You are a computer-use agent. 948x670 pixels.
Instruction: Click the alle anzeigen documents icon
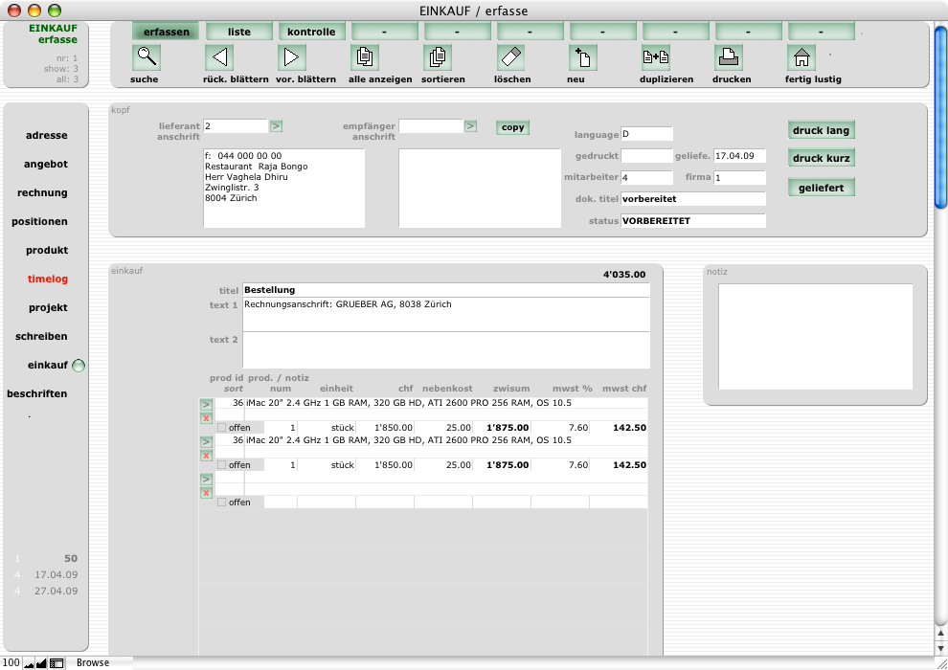(365, 57)
